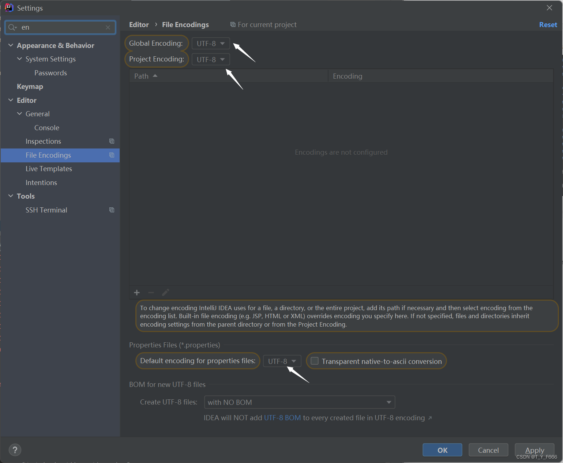Click the project override icon beside SSH Terminal
Viewport: 563px width, 463px height.
[112, 210]
